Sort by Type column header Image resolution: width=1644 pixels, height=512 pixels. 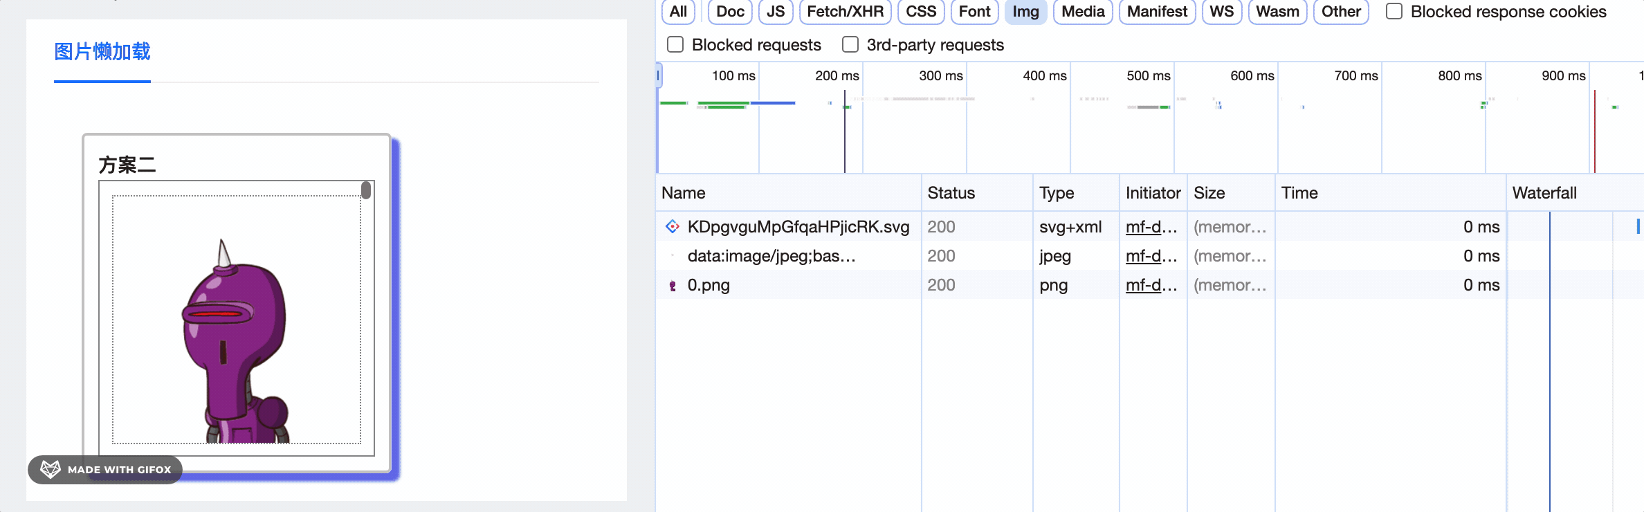(1077, 193)
